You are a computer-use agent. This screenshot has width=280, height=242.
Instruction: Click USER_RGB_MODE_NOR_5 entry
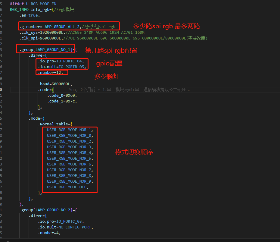pyautogui.click(x=70, y=159)
